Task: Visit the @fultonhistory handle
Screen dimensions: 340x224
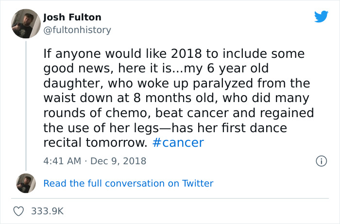Action: pyautogui.click(x=77, y=30)
